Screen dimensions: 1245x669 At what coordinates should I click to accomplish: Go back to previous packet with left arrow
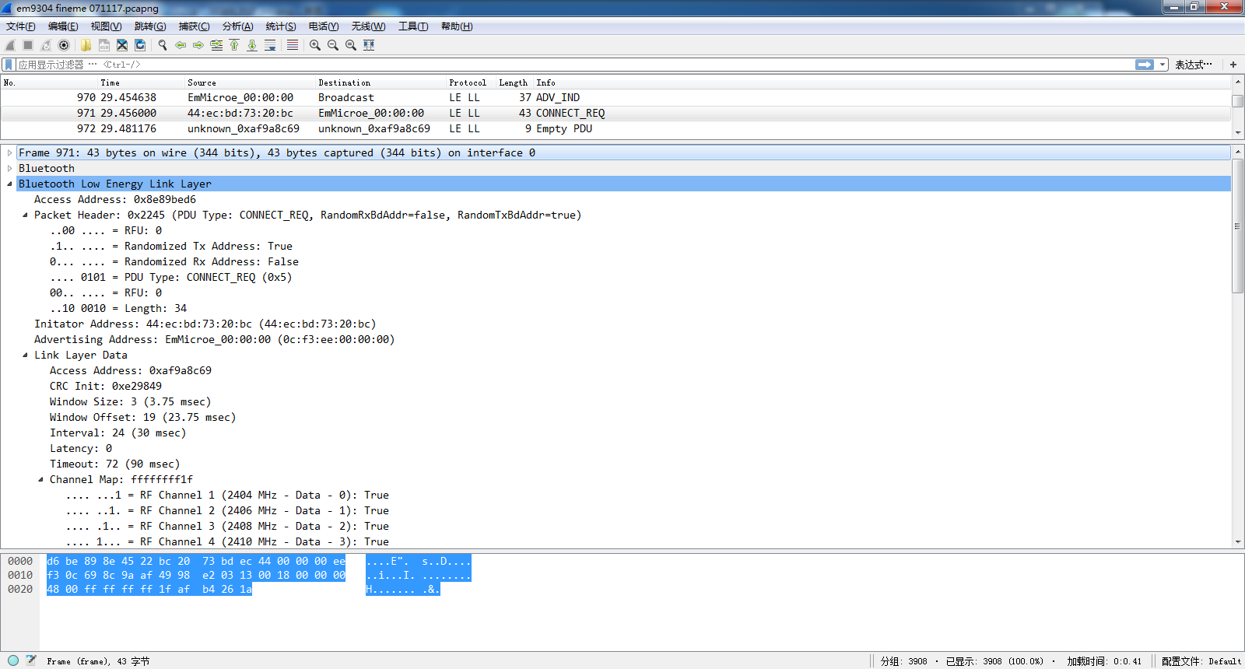point(181,45)
